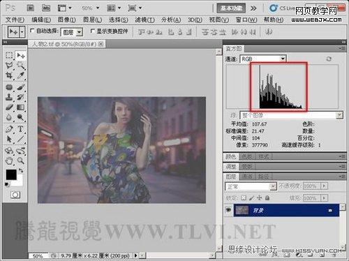Show more workspaces via double chevron
This screenshot has height=261, width=349.
pos(253,8)
